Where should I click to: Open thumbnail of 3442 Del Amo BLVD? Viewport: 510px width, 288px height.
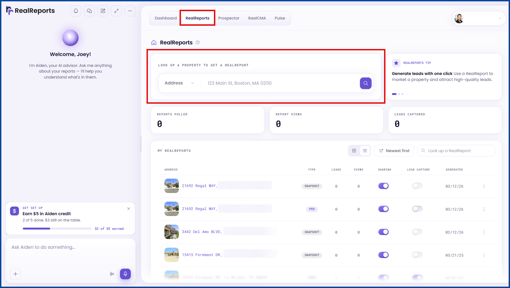pos(171,232)
